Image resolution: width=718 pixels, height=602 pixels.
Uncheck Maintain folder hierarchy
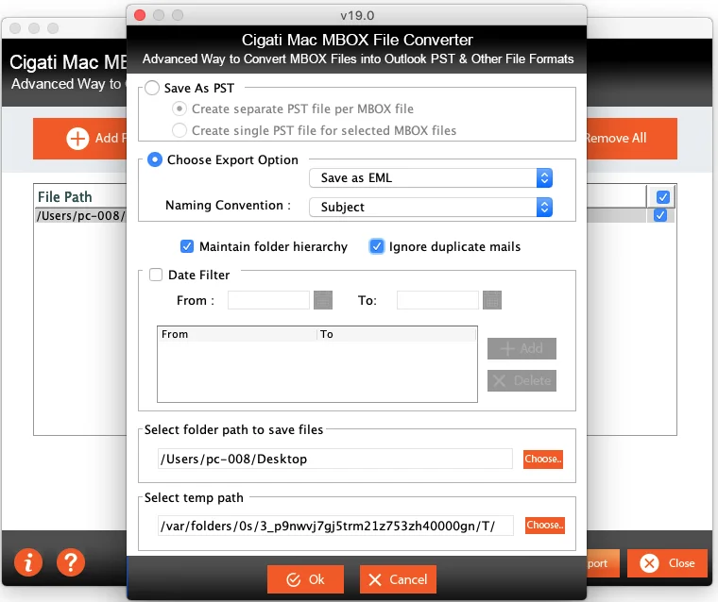tap(187, 246)
